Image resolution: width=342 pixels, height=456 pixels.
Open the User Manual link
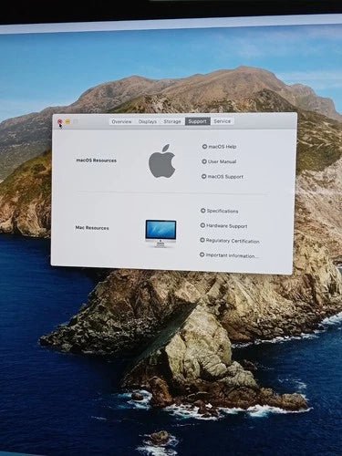(222, 161)
